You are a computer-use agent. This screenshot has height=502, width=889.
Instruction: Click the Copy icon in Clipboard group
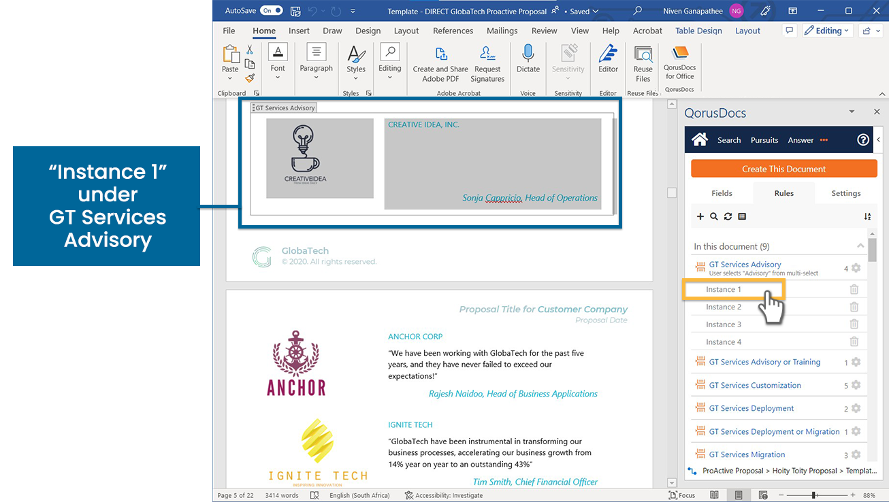(x=250, y=64)
